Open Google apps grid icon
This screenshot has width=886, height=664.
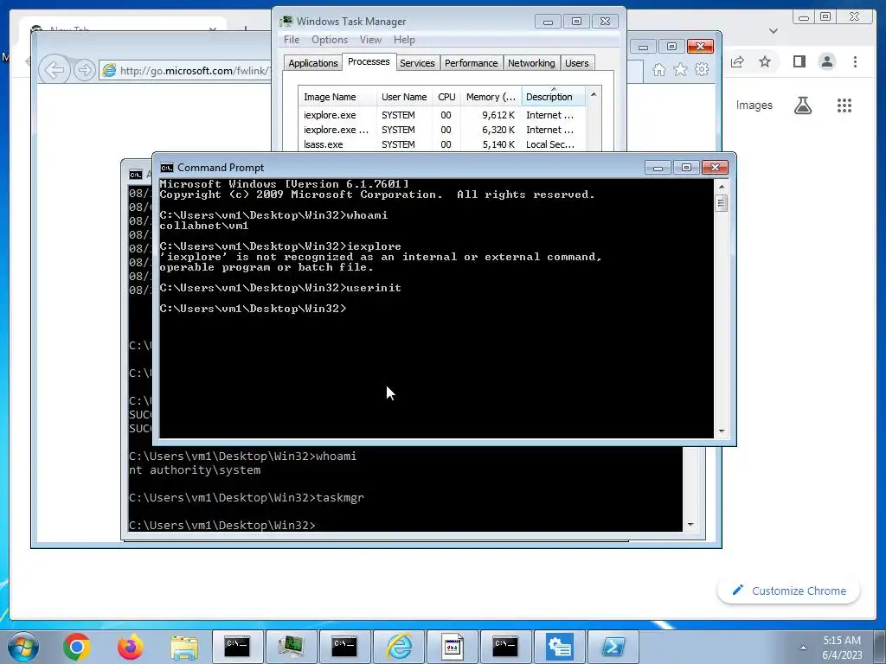pyautogui.click(x=844, y=105)
